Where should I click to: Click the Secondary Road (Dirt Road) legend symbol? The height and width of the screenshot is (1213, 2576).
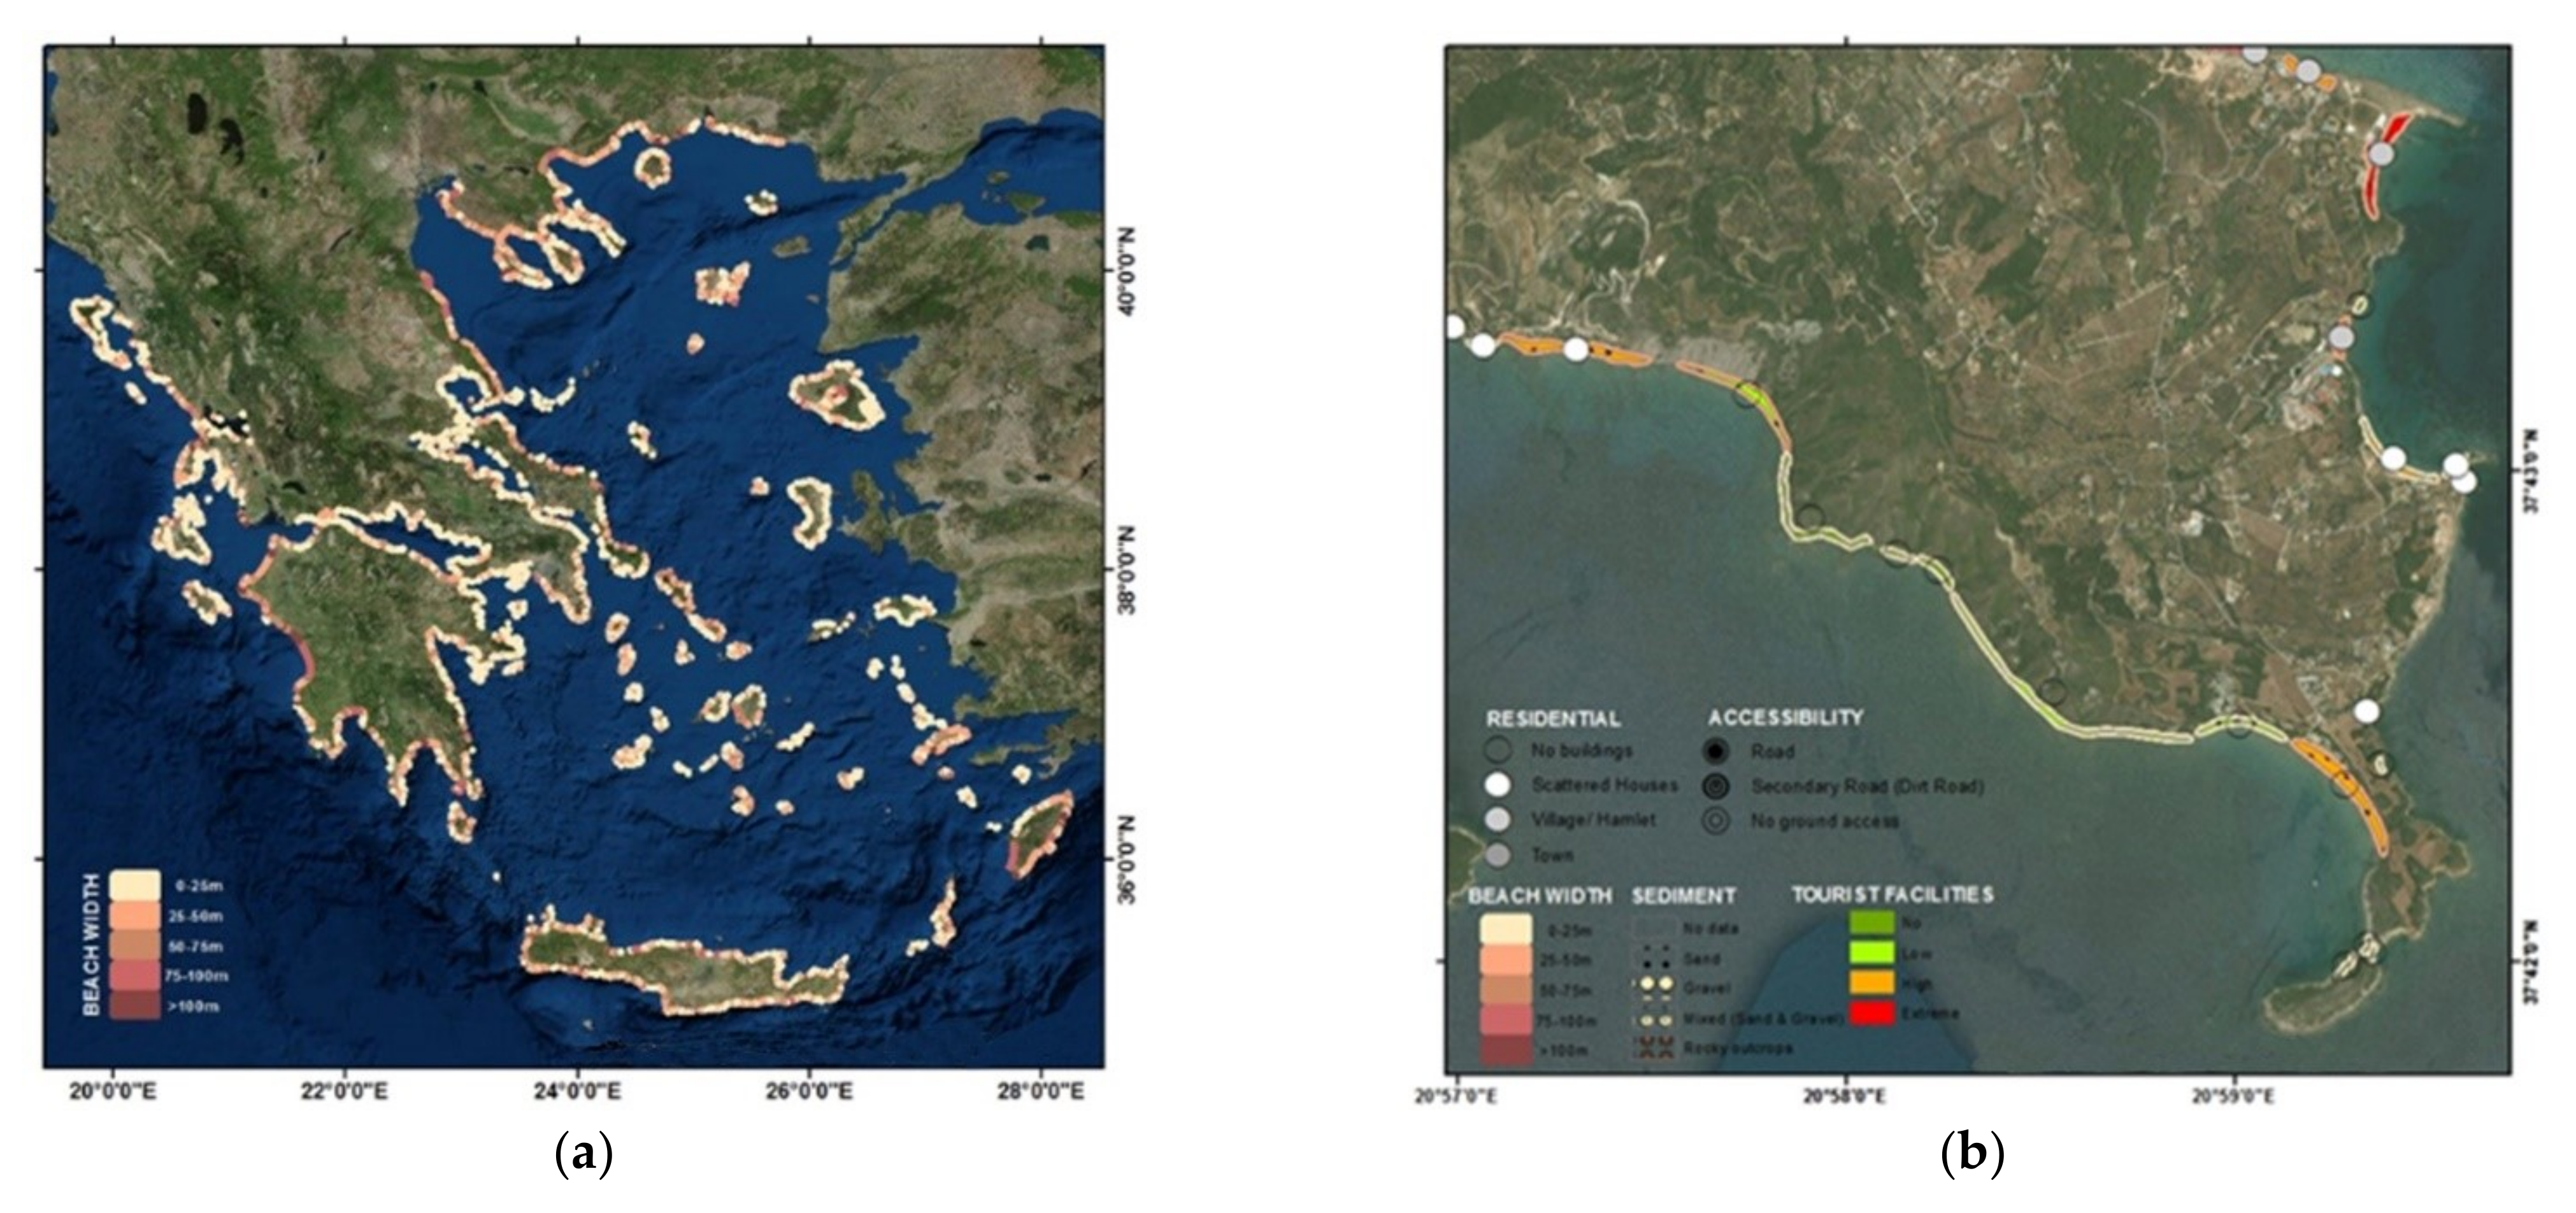pos(1716,786)
